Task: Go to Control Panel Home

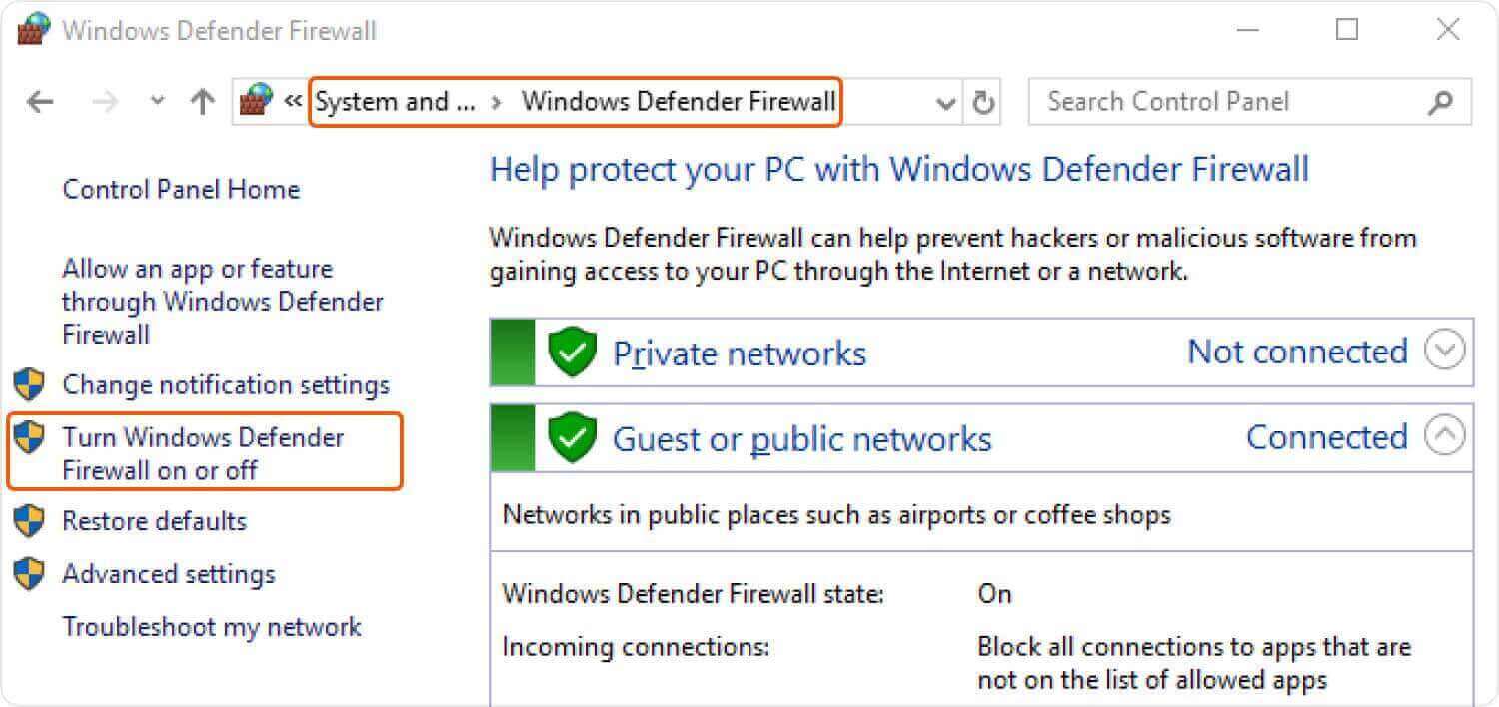Action: tap(181, 190)
